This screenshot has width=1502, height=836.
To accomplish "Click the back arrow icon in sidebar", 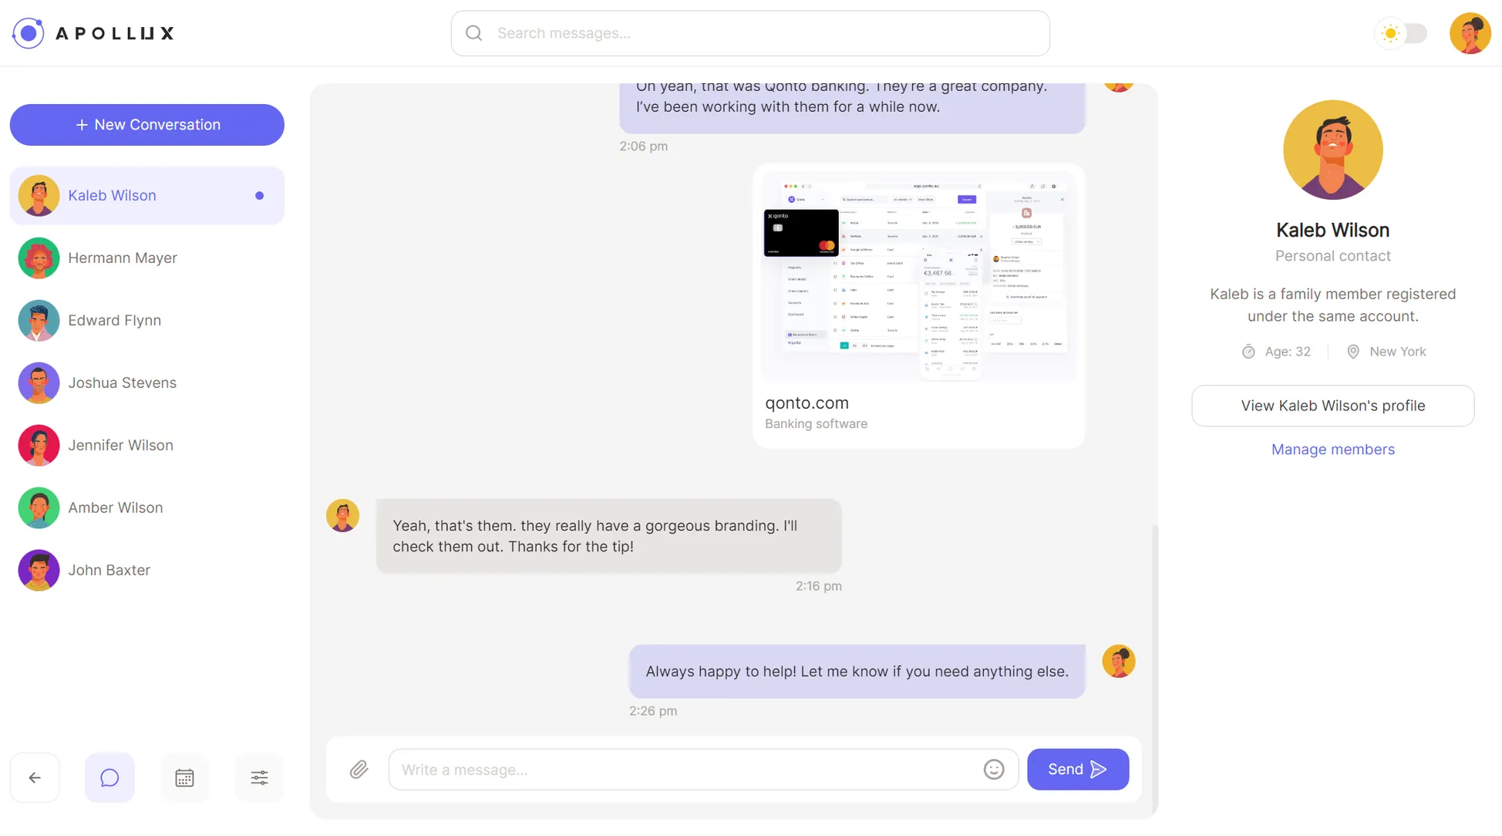I will [x=35, y=777].
